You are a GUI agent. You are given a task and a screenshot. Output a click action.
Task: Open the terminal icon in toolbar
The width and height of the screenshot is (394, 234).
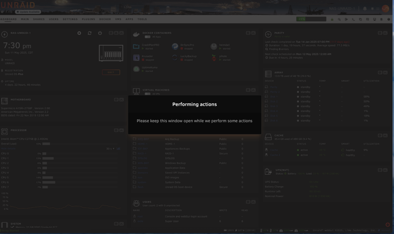[353, 19]
